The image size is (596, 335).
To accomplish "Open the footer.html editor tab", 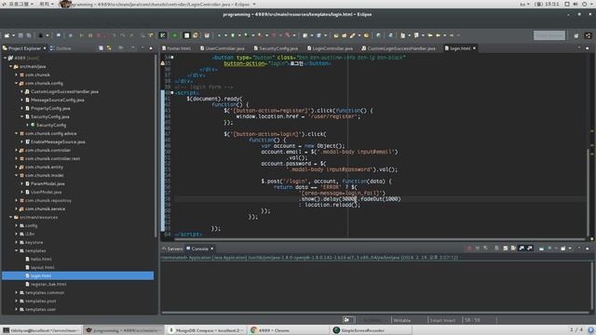I will click(x=176, y=48).
